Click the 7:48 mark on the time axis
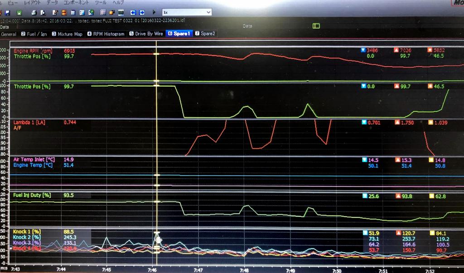Viewport: 464px width, 273px height. (244, 270)
